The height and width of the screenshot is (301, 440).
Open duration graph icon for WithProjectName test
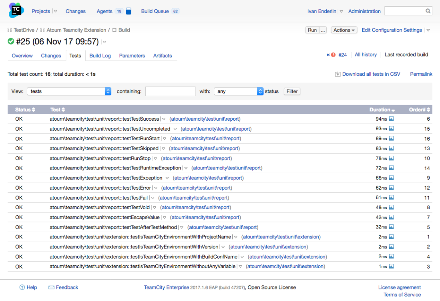click(x=392, y=237)
